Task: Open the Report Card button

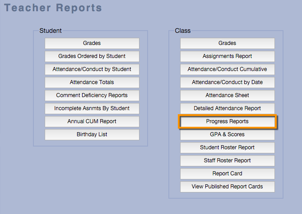Action: point(227,174)
